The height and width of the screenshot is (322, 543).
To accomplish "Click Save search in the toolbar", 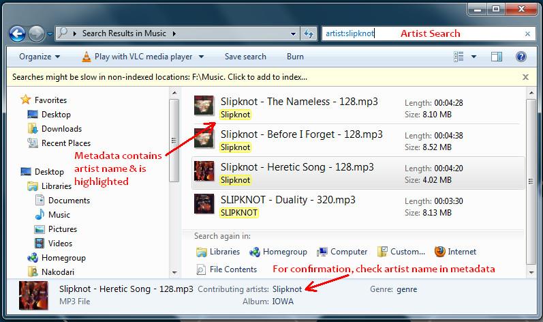I will [245, 57].
